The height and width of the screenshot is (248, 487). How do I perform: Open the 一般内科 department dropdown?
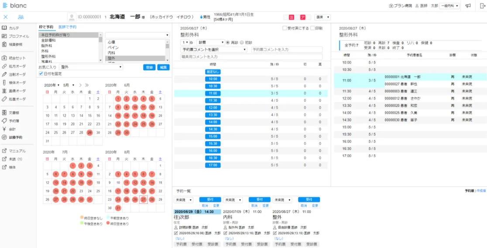[x=449, y=6]
